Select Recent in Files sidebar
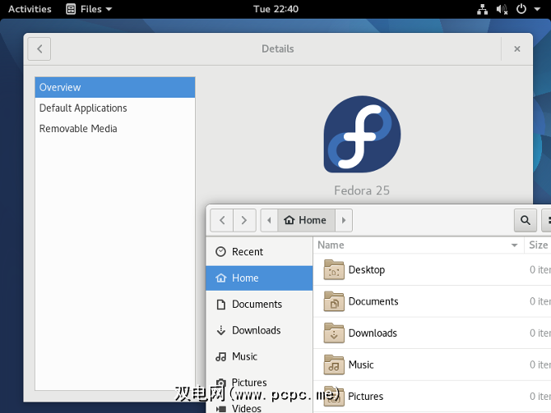The height and width of the screenshot is (413, 551). tap(247, 252)
